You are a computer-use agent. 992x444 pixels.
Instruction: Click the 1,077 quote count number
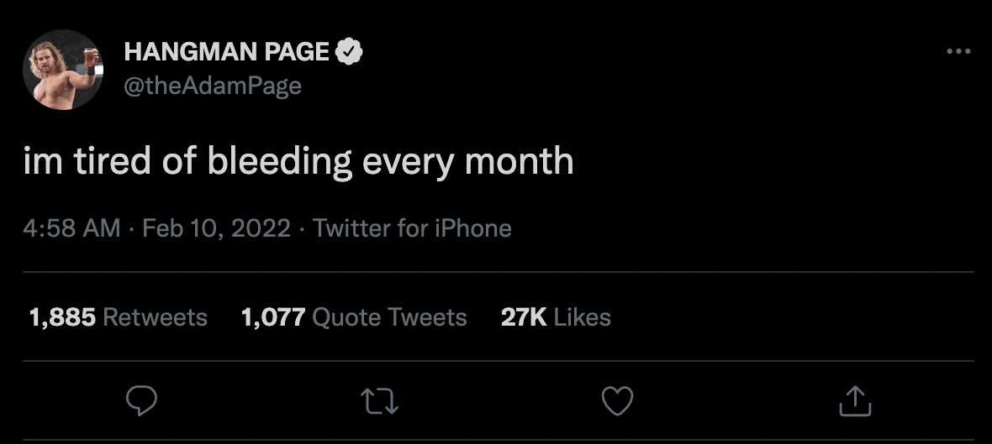(272, 317)
